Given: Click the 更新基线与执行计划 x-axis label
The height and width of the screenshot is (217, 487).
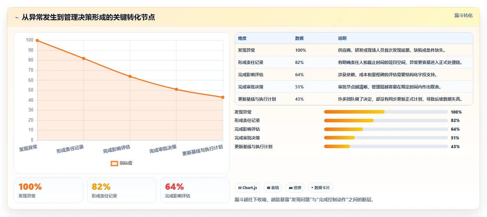Looking at the screenshot, I should click(203, 150).
